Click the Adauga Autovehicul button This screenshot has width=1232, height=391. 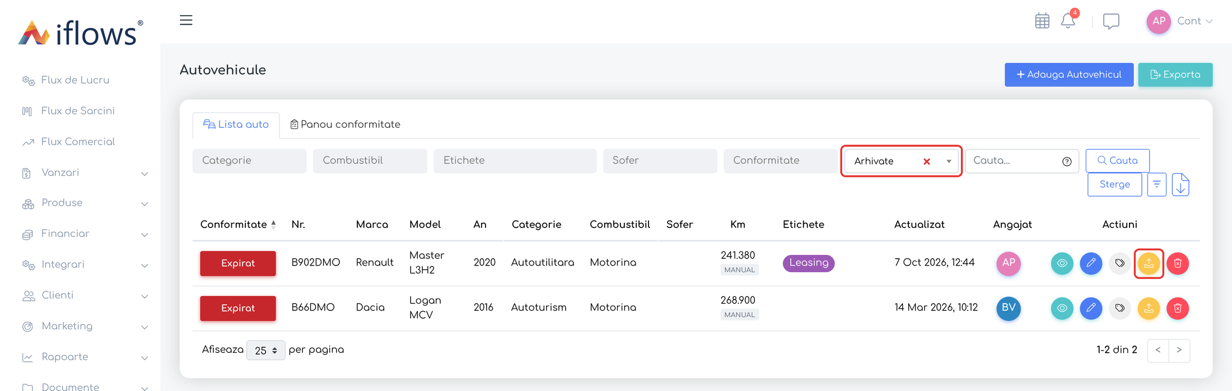pyautogui.click(x=1069, y=75)
